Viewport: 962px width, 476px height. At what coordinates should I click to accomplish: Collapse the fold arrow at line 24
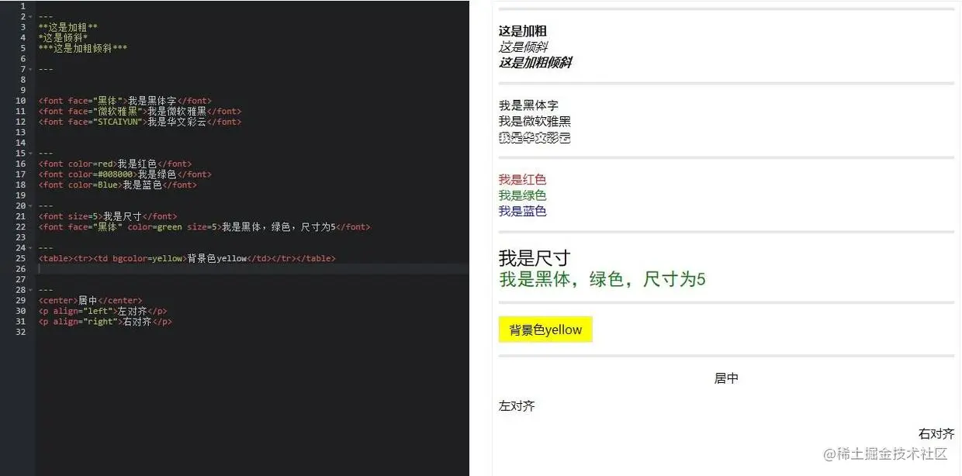(30, 248)
